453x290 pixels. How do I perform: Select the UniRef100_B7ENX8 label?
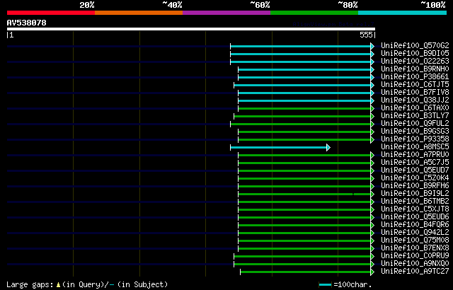[x=415, y=248]
